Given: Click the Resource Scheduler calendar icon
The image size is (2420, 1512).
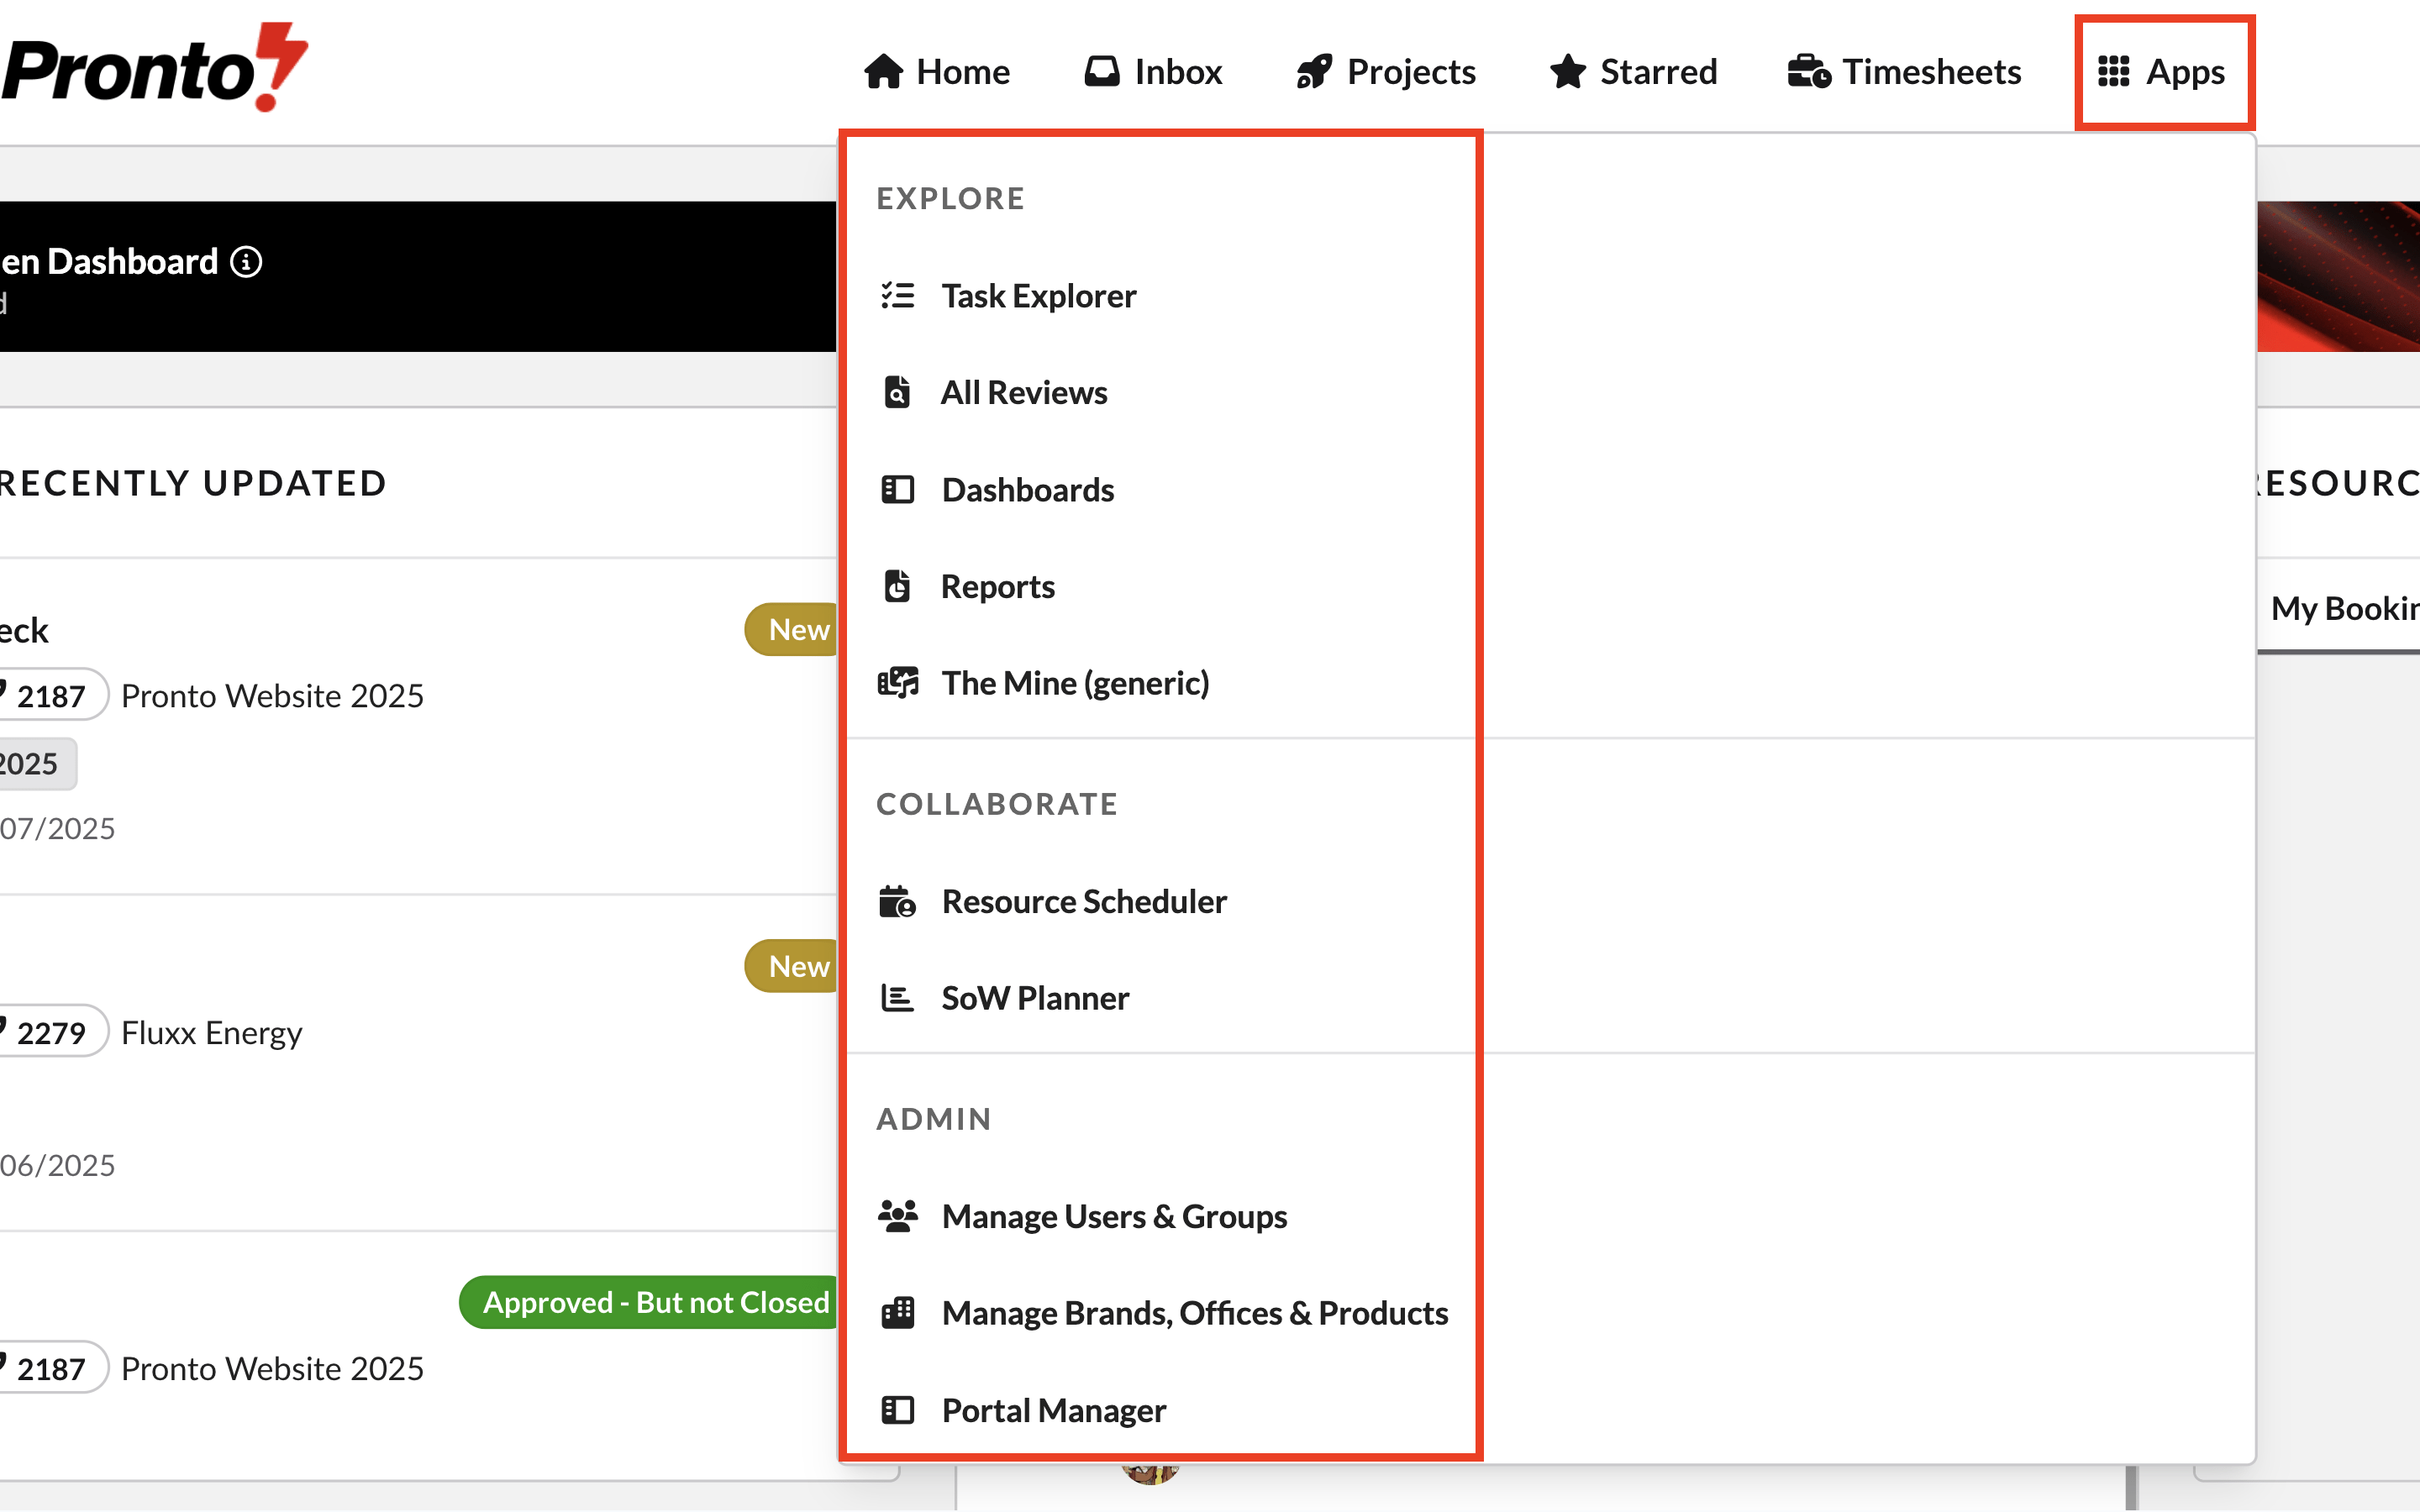Looking at the screenshot, I should point(897,901).
